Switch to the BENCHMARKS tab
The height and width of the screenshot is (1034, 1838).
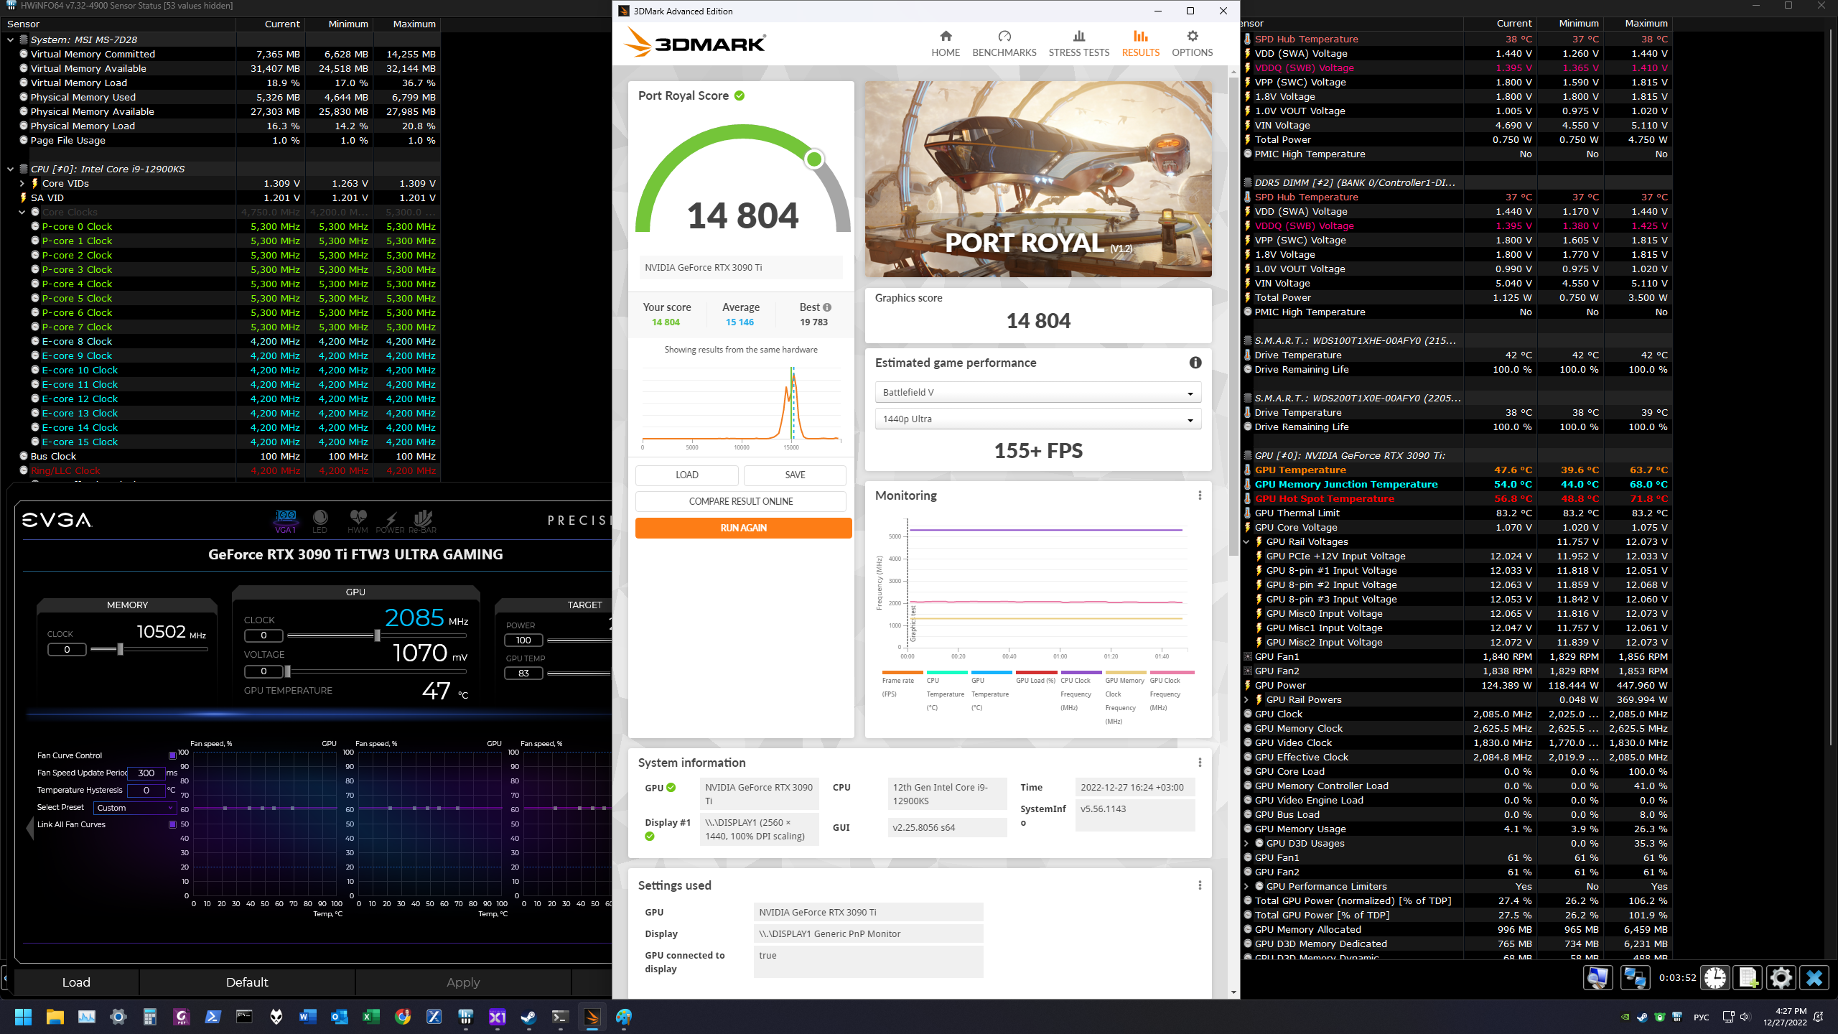(1004, 43)
